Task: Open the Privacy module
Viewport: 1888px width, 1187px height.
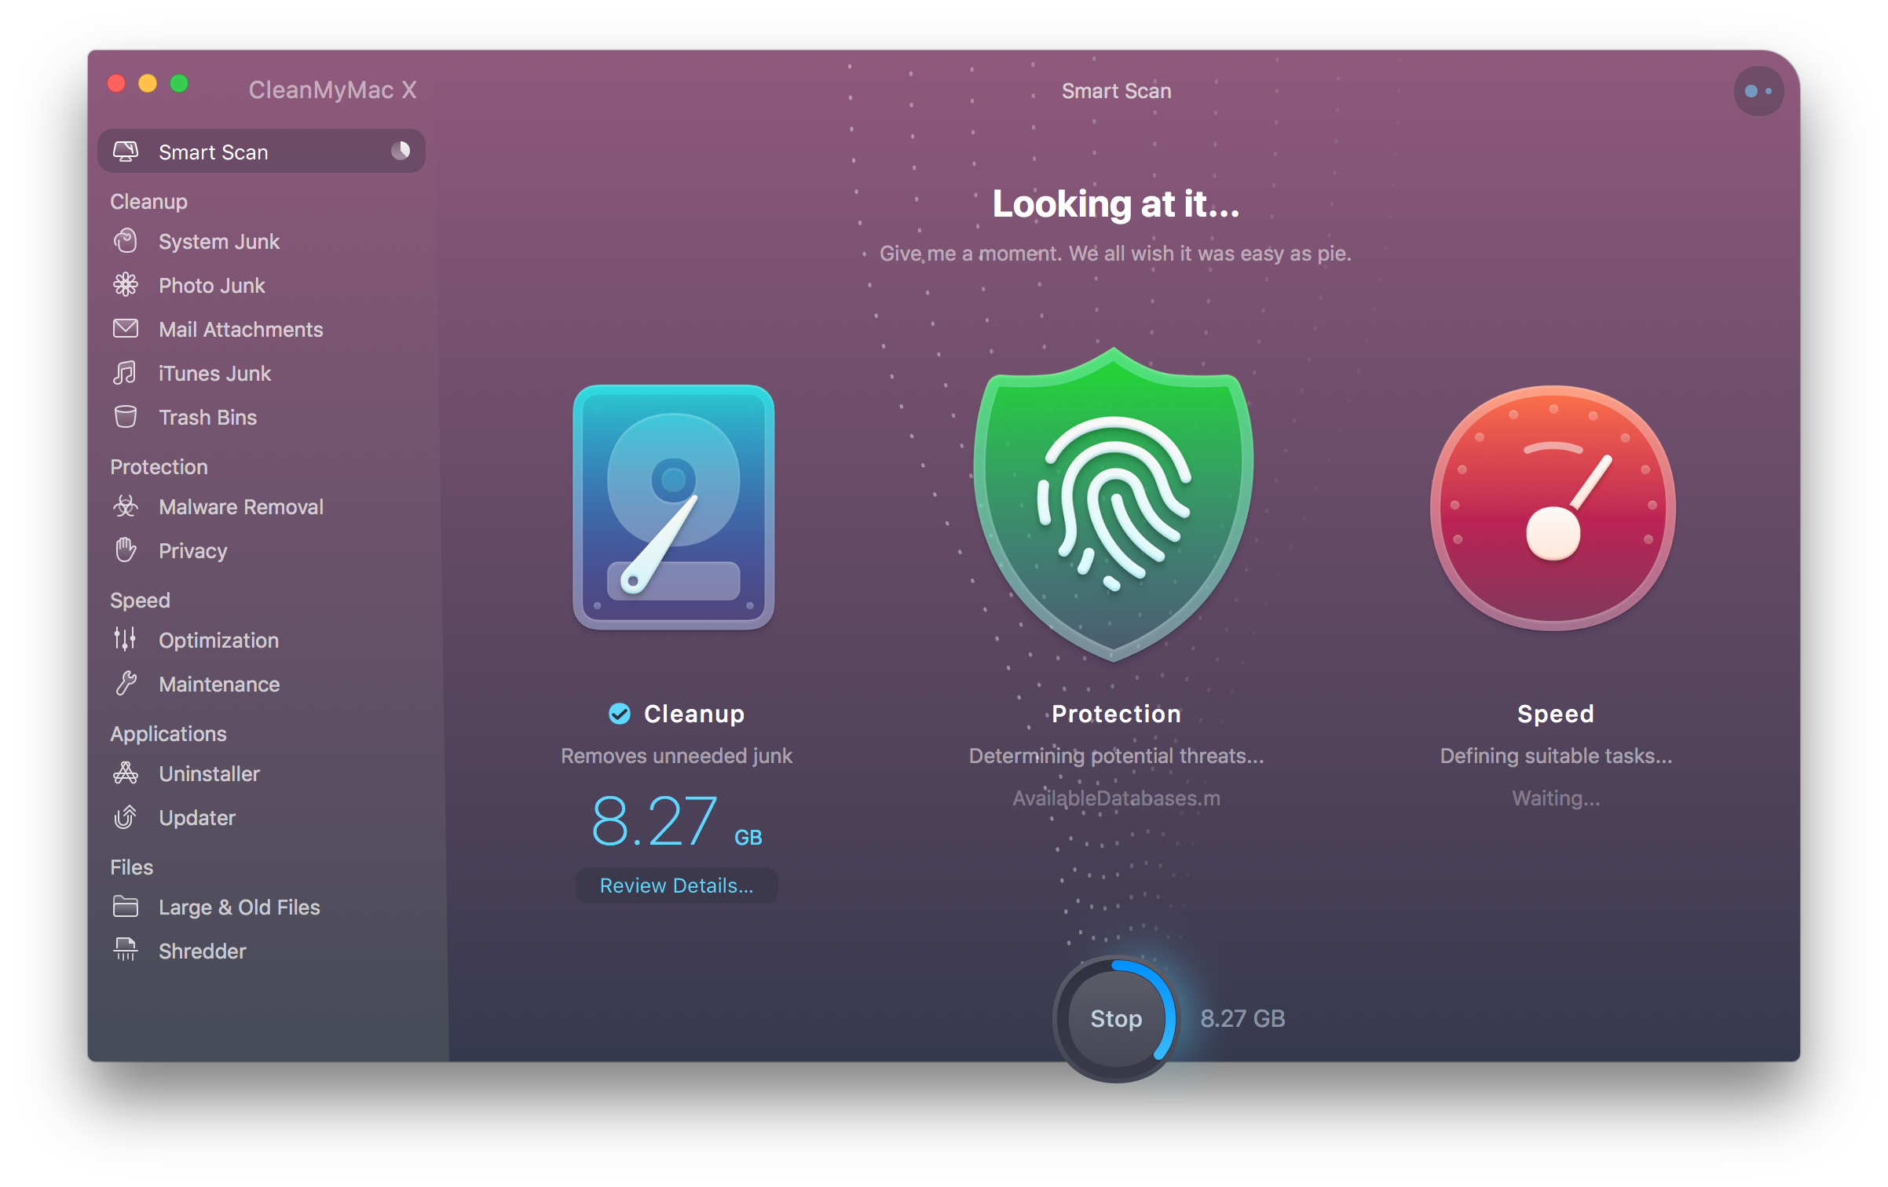Action: point(192,550)
